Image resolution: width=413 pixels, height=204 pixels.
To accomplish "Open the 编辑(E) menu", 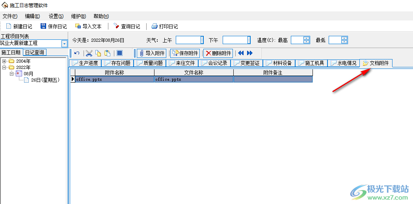I will [x=32, y=16].
